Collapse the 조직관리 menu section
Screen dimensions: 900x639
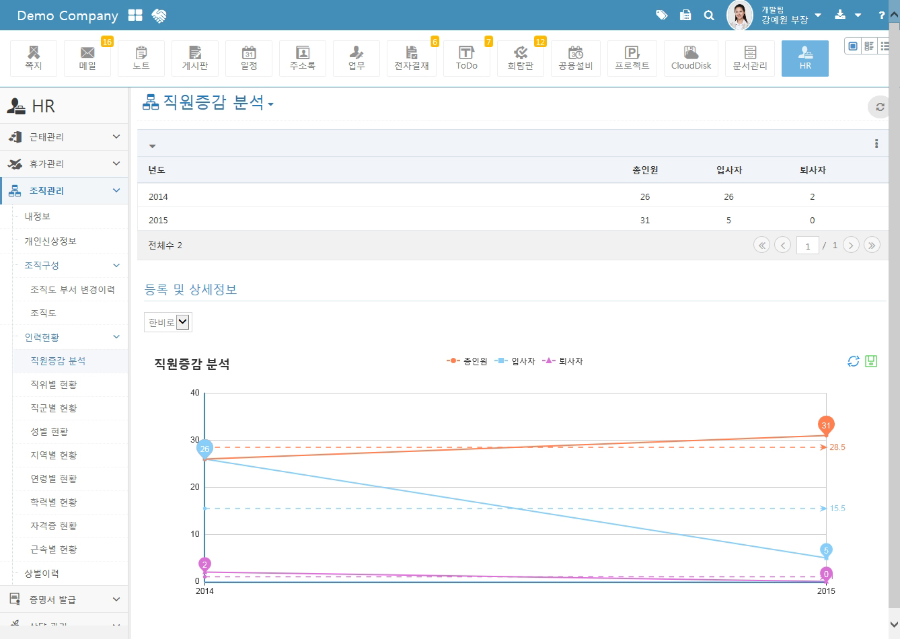pyautogui.click(x=64, y=191)
